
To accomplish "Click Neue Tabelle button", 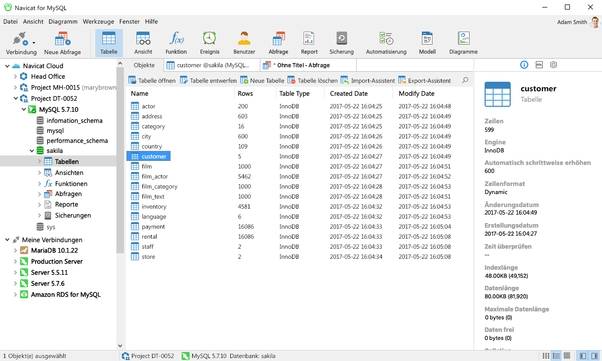I will (262, 80).
